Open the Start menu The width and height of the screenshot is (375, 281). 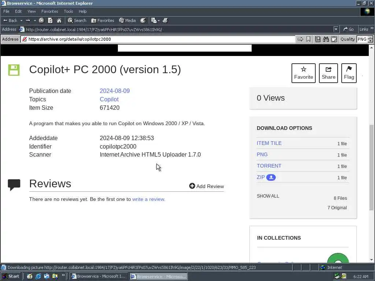pos(11,276)
